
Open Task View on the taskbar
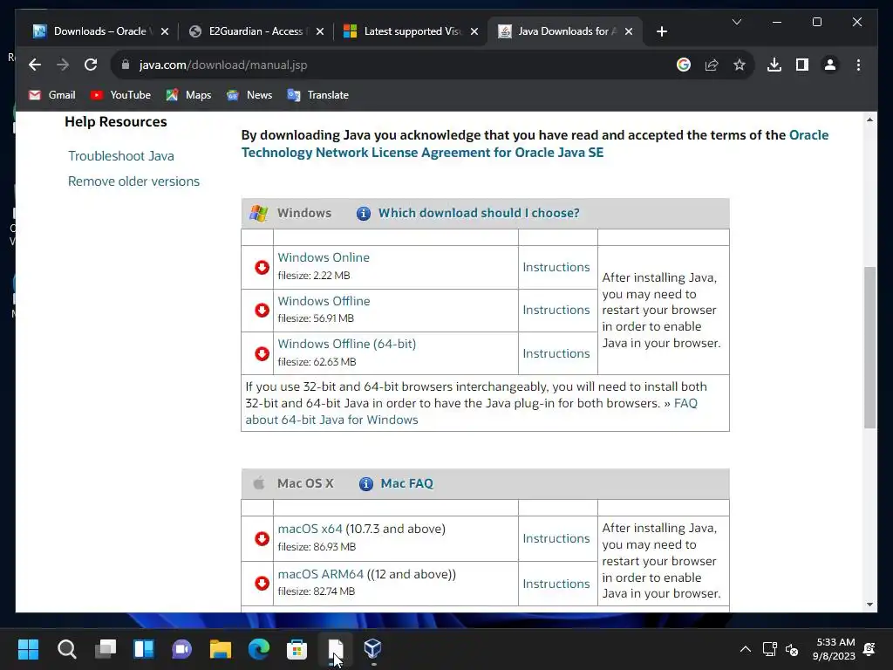pyautogui.click(x=106, y=649)
